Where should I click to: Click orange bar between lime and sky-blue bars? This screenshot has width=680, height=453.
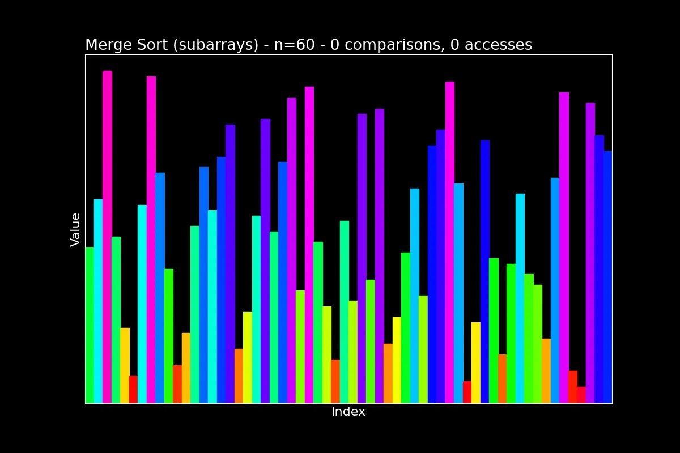coord(546,371)
